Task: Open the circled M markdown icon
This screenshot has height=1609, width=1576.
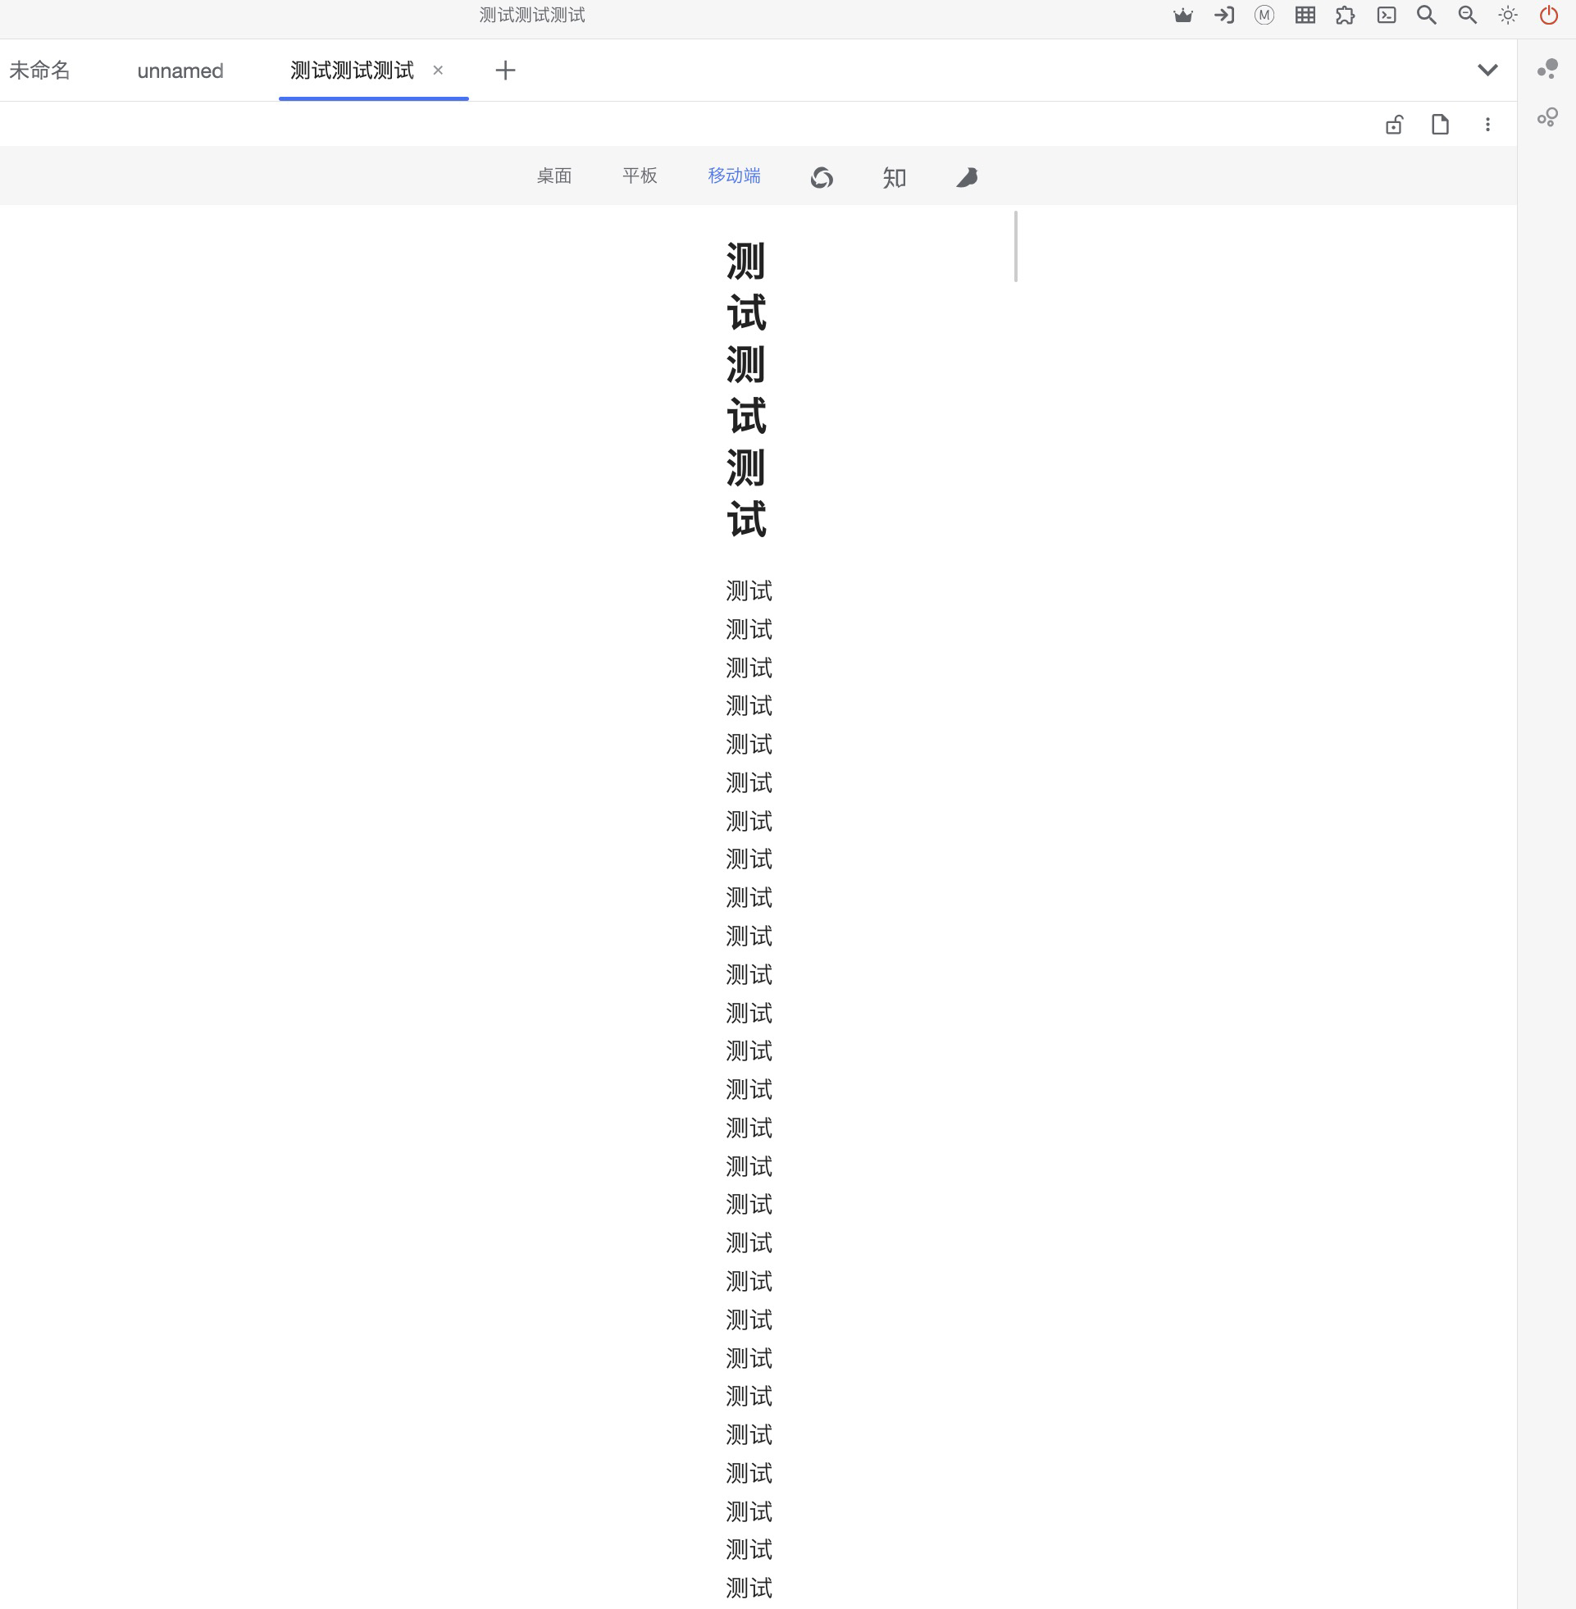Action: (x=1264, y=16)
